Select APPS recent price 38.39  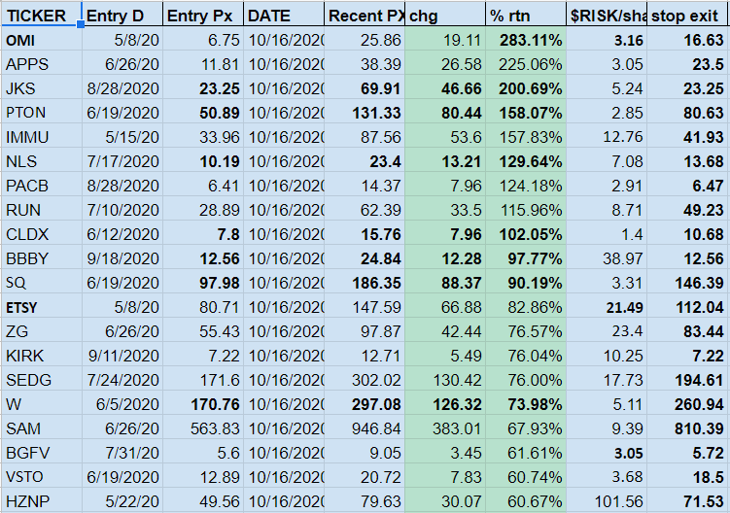[365, 64]
